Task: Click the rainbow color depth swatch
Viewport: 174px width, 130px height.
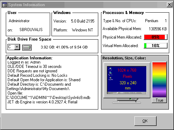Action: [159, 80]
